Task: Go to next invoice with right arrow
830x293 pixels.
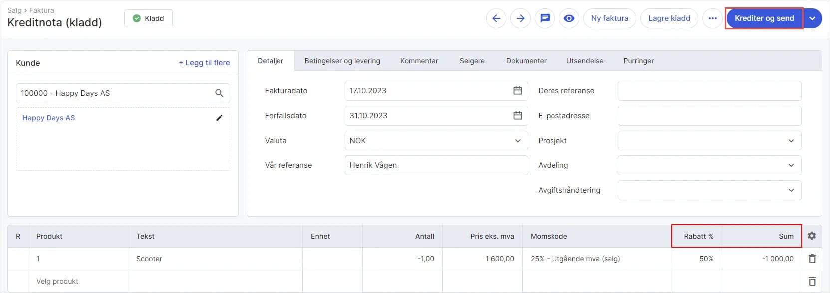Action: pos(520,18)
